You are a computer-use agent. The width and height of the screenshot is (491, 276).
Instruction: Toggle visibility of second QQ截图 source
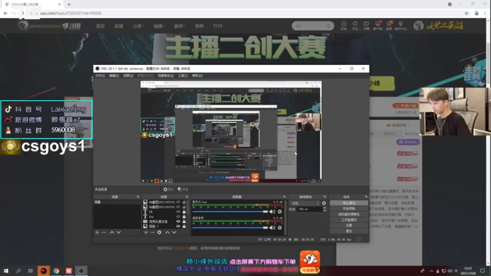178,207
